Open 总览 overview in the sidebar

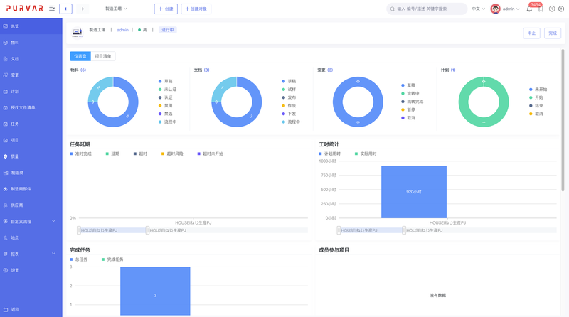coord(31,26)
